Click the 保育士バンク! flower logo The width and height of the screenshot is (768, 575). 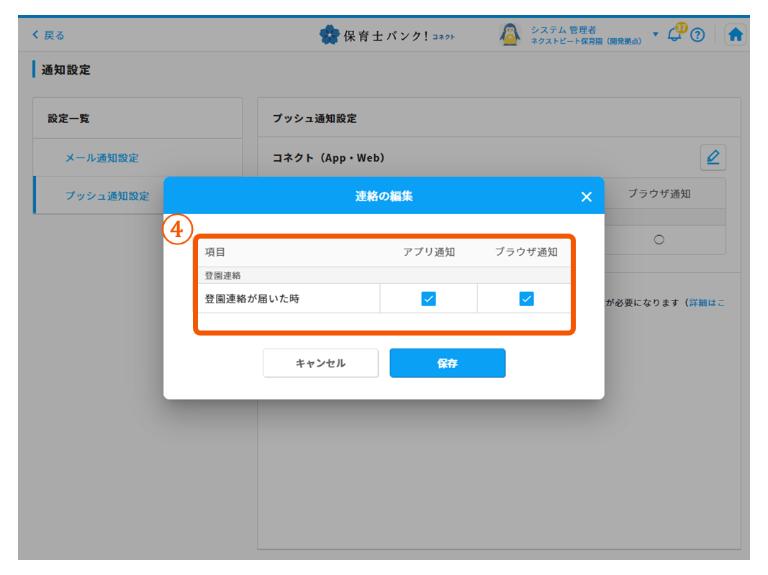[329, 35]
